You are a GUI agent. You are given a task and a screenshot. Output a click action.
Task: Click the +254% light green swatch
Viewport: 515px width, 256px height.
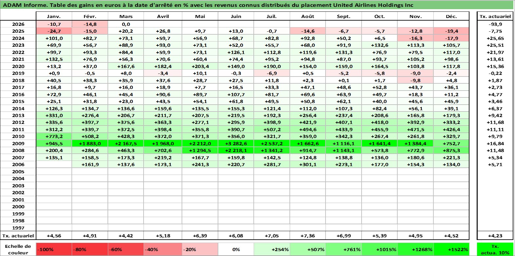coord(272,249)
